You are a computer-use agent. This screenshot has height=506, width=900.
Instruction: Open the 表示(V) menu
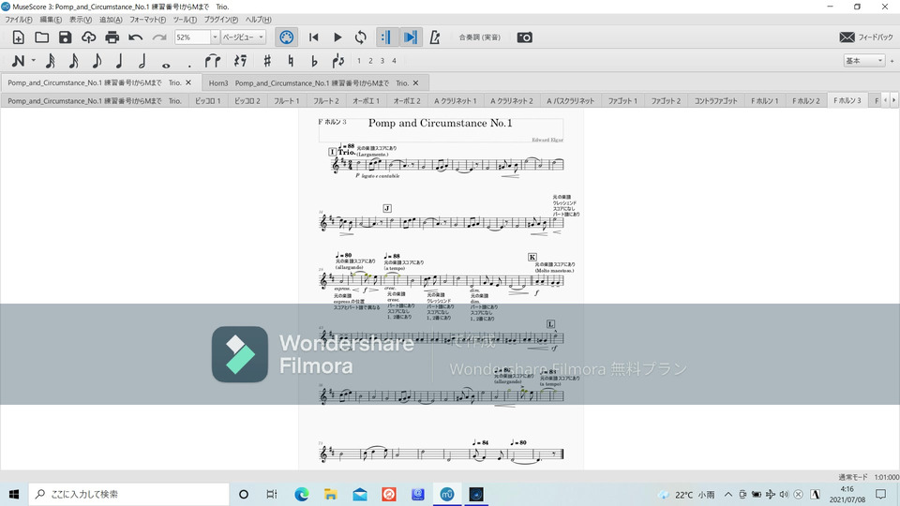(x=81, y=20)
